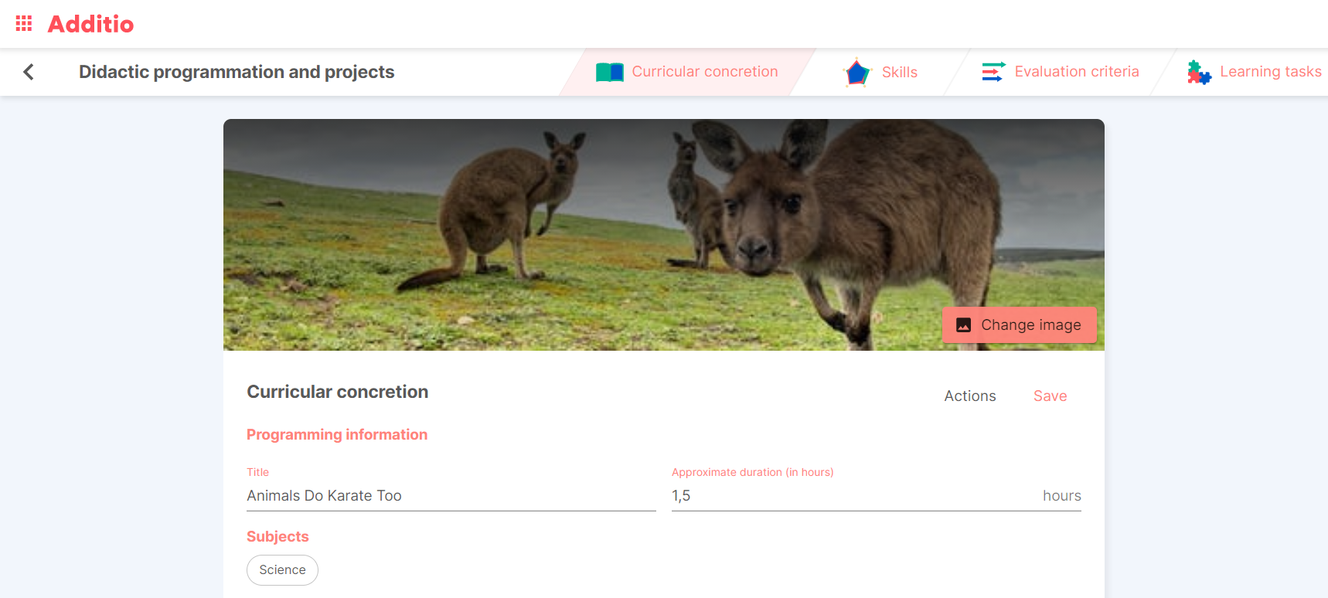Click the Programming information heading
The height and width of the screenshot is (598, 1328).
click(337, 434)
